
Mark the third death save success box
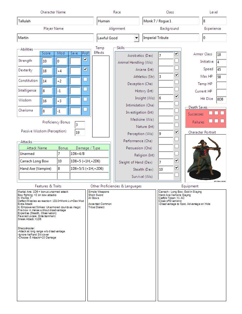point(222,113)
